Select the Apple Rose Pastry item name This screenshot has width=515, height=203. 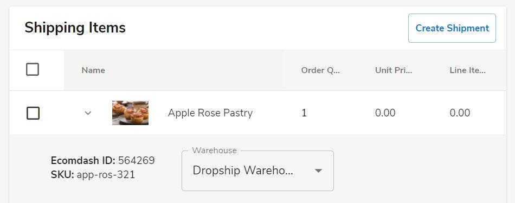click(210, 113)
